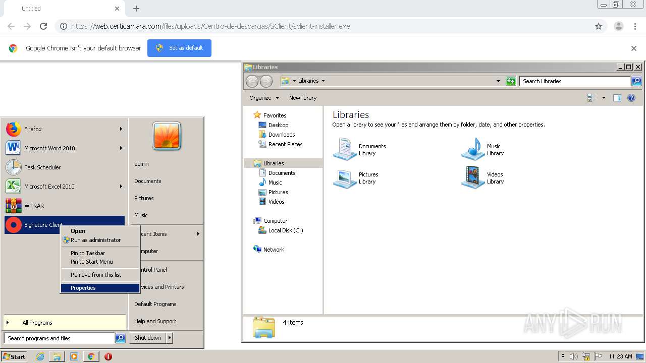Click the Search Libraries field
This screenshot has width=646, height=363.
[x=575, y=81]
